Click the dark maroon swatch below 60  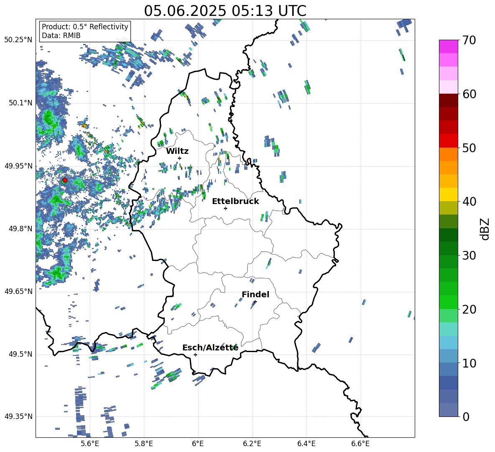tap(448, 100)
